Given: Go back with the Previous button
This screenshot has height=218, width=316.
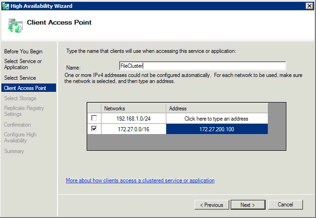Looking at the screenshot, I should click(212, 205).
